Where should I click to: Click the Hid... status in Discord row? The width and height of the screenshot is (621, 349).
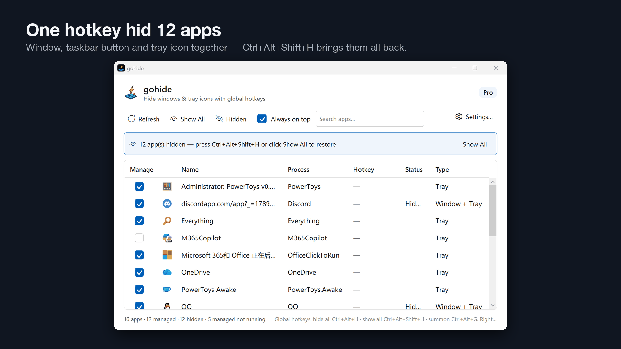tap(413, 204)
